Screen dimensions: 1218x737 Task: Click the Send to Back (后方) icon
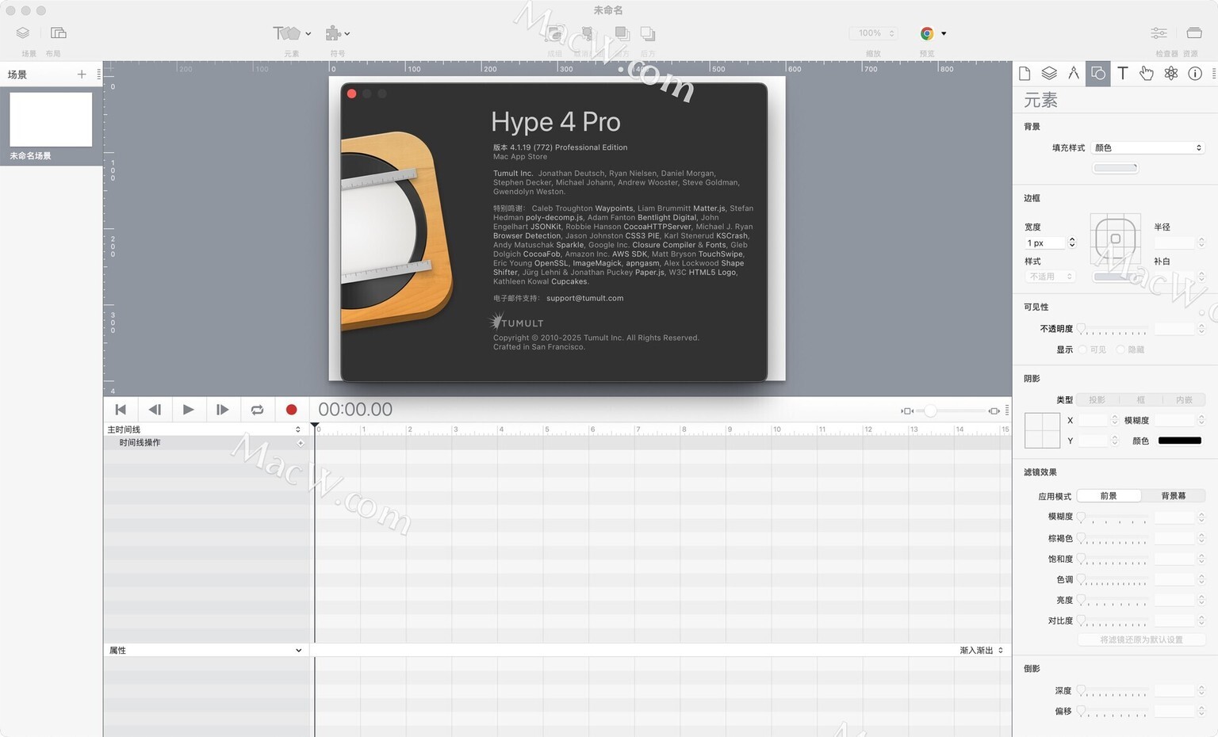(648, 33)
